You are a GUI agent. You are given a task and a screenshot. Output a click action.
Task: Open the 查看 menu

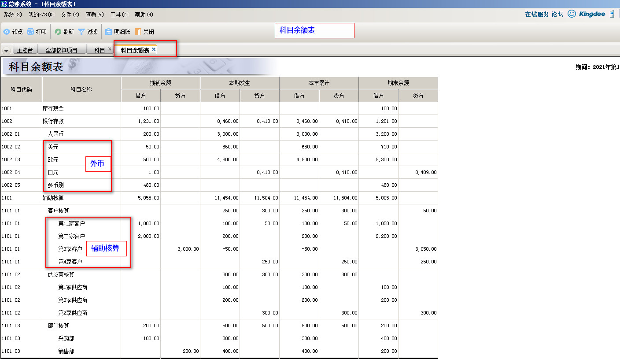pyautogui.click(x=94, y=15)
